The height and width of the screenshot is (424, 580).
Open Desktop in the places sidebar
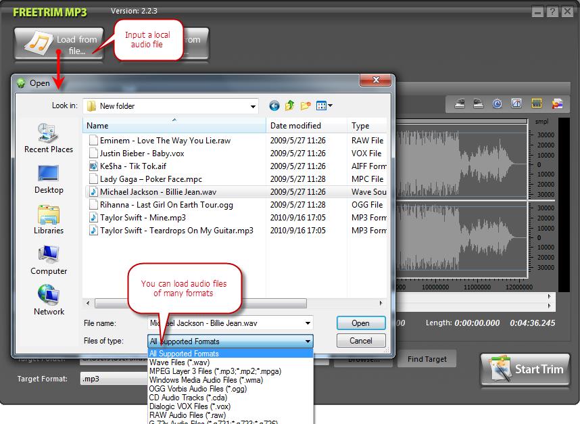coord(49,179)
